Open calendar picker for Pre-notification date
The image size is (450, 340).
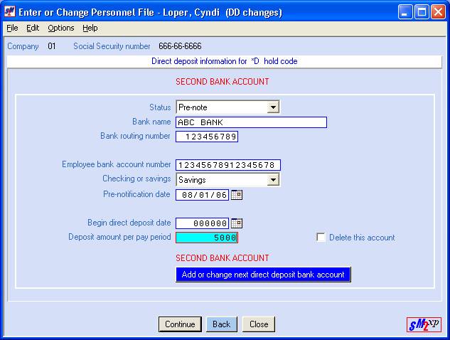[x=237, y=194]
